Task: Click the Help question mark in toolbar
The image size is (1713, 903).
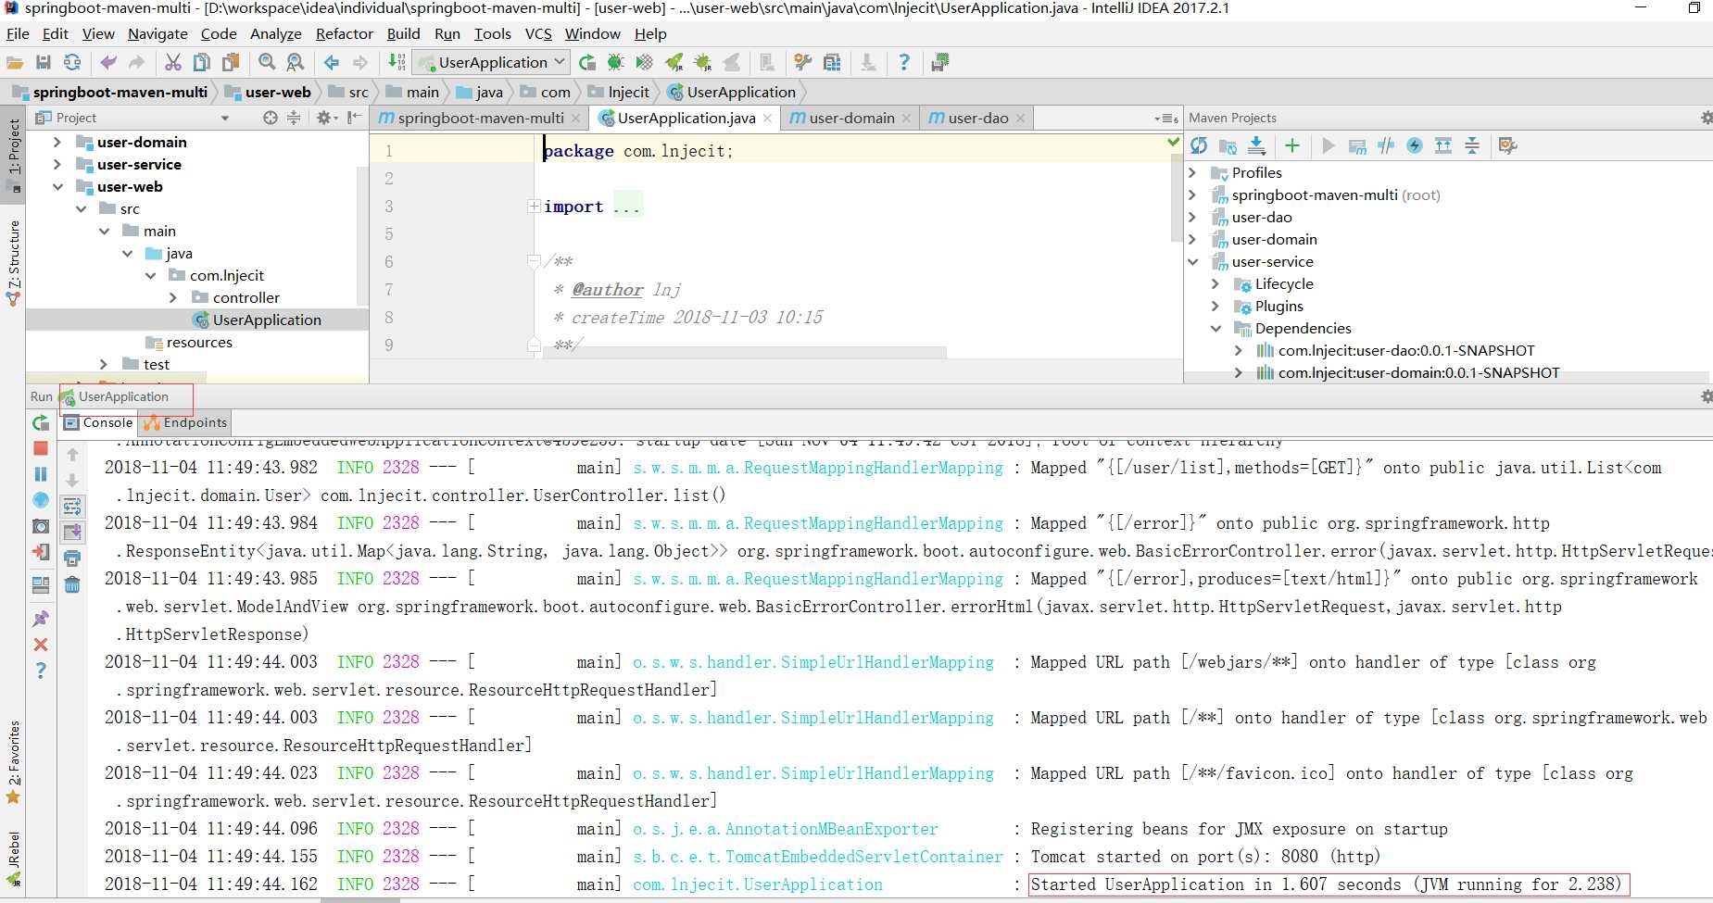Action: click(x=904, y=62)
